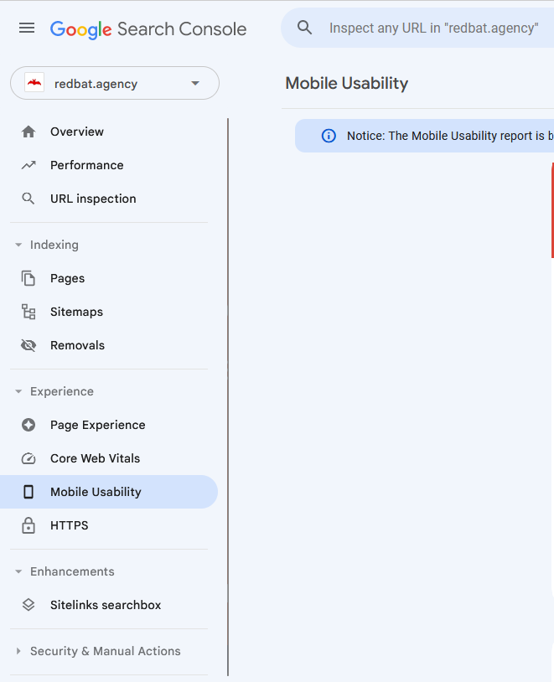The image size is (554, 682).
Task: Collapse the Indexing section arrow
Action: 18,245
